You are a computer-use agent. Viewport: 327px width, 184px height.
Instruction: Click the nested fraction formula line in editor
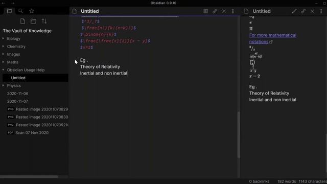click(x=115, y=41)
